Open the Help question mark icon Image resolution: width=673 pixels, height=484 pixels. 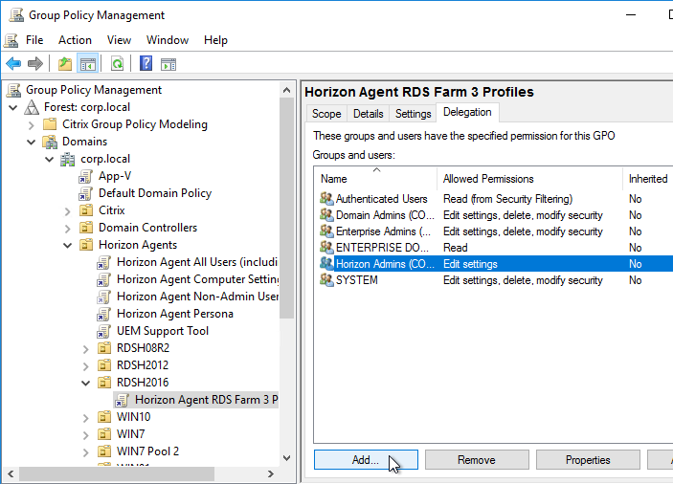pos(146,63)
